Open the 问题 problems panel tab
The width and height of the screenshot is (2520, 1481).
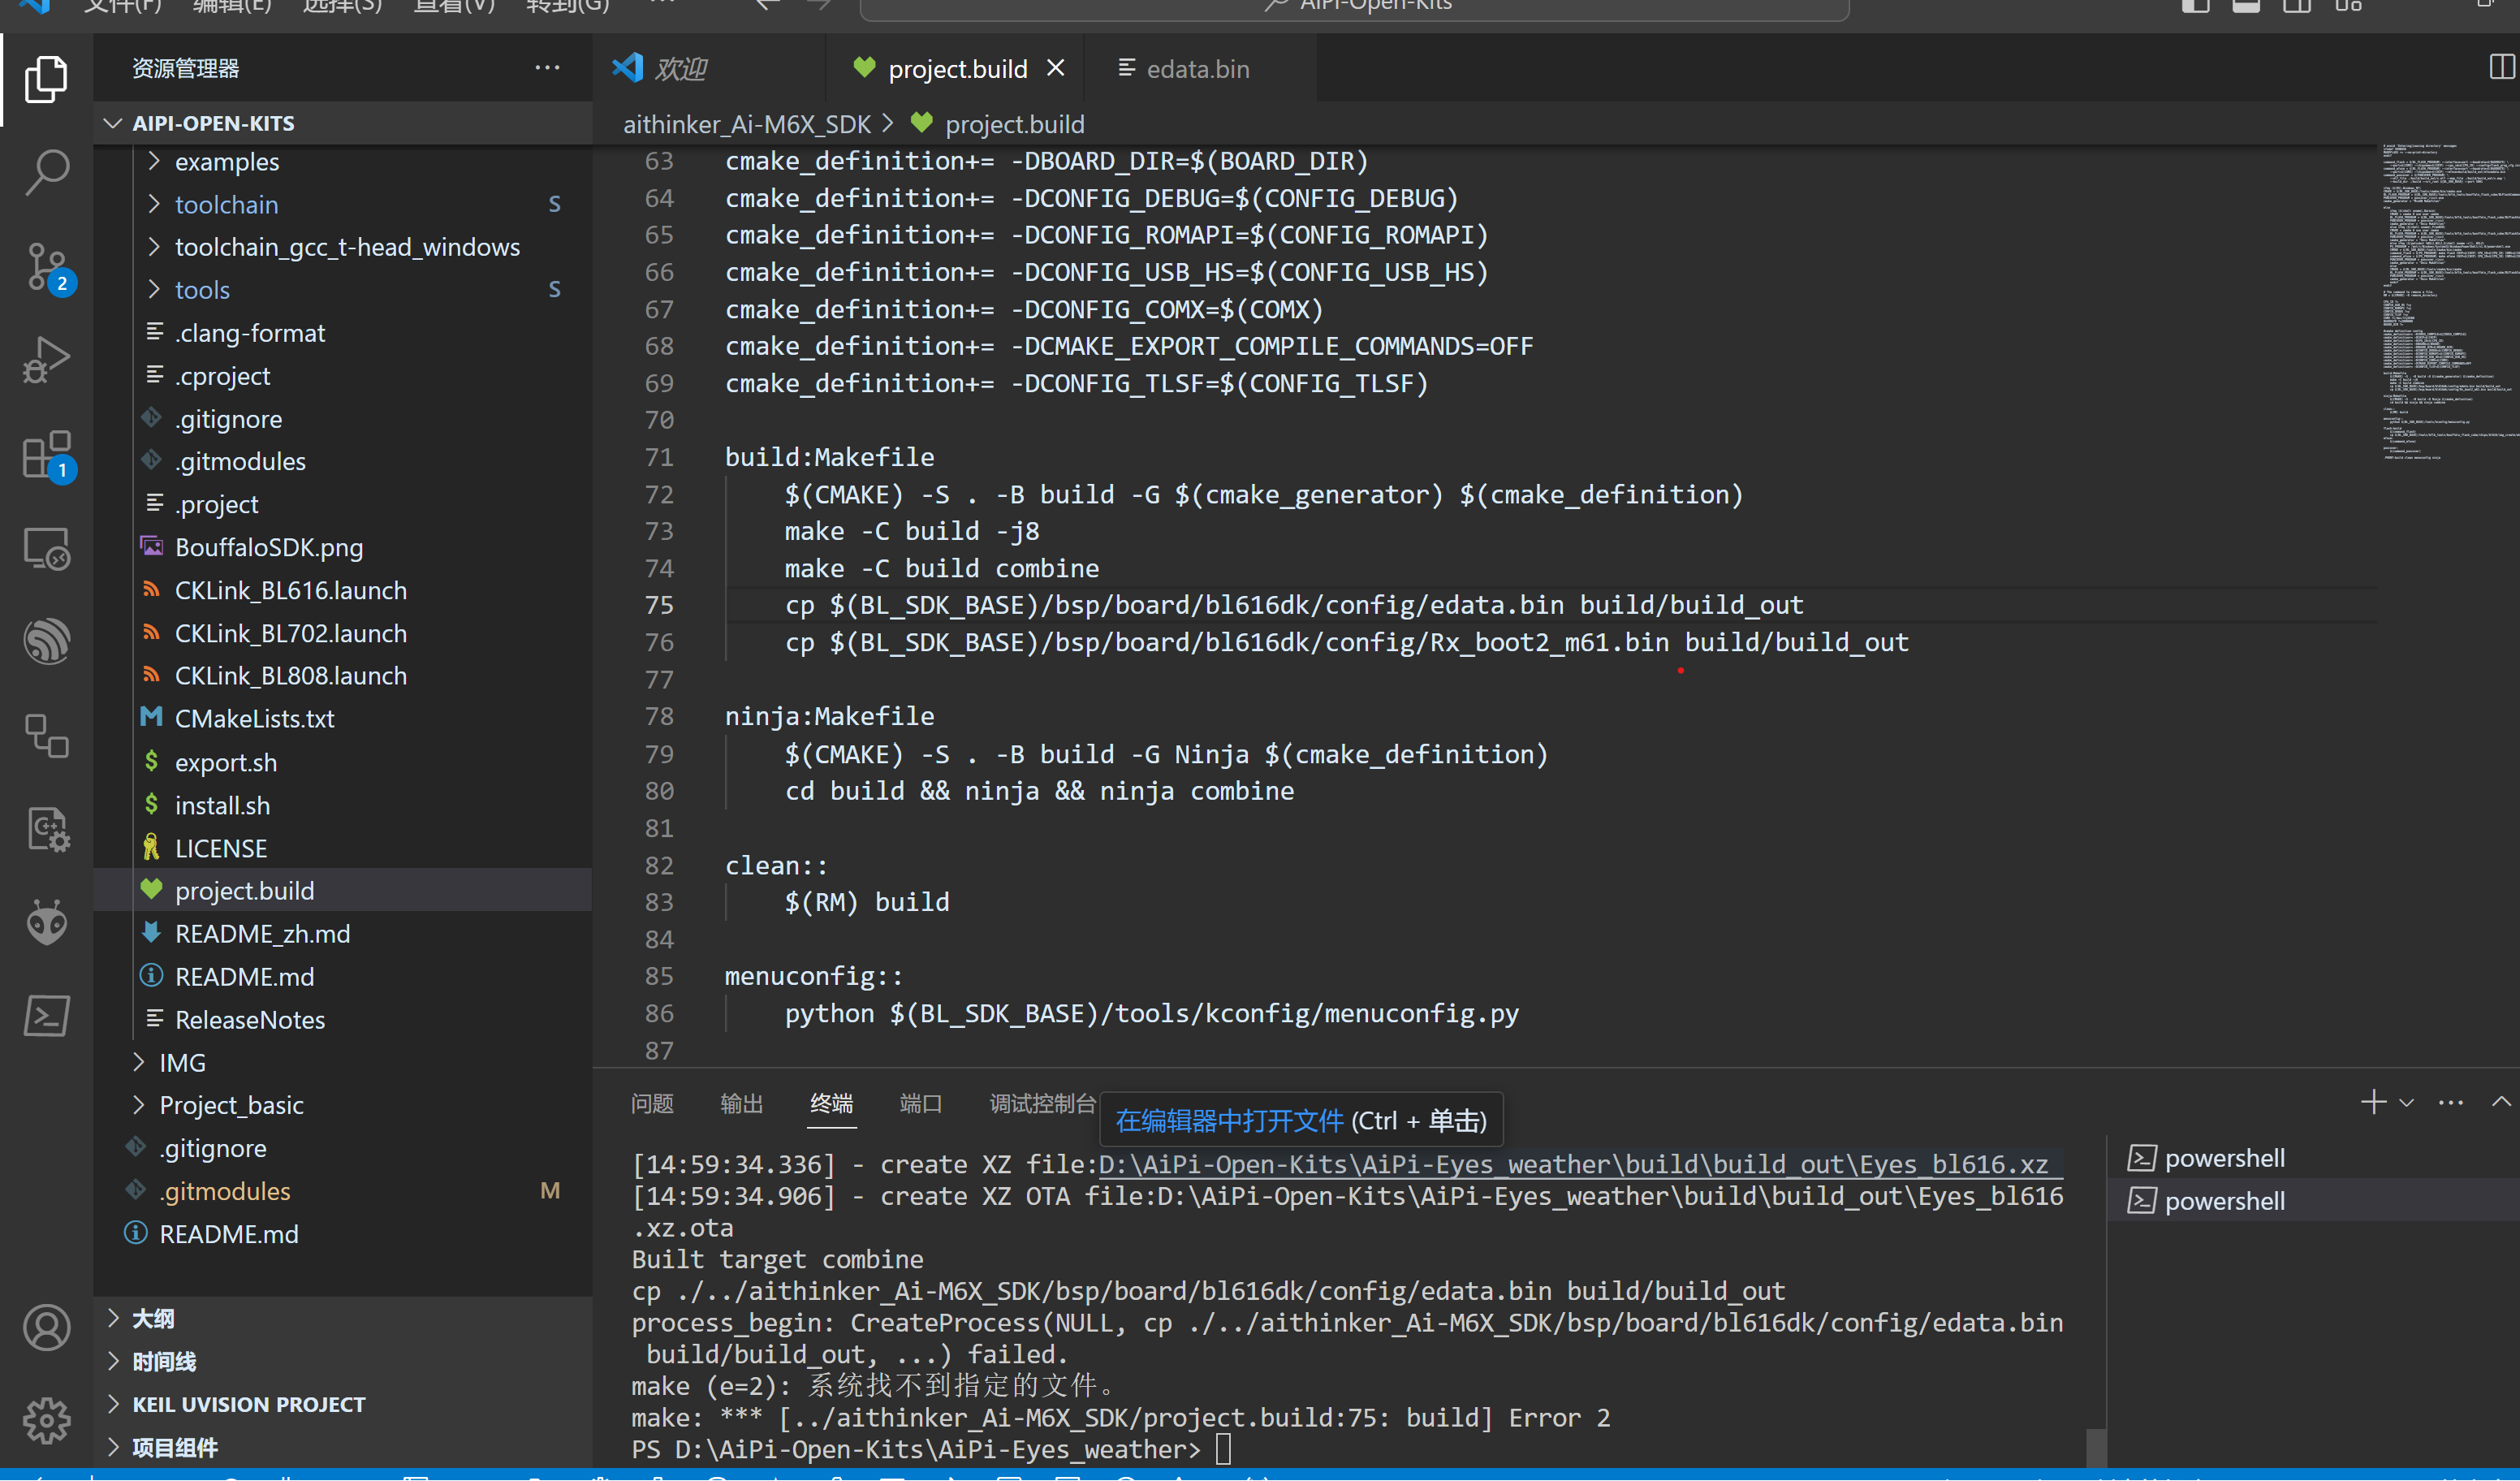click(x=652, y=1103)
